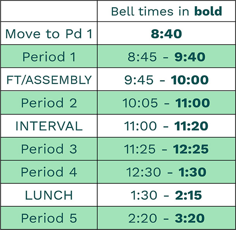Click the empty top-left header cell

click(49, 11)
